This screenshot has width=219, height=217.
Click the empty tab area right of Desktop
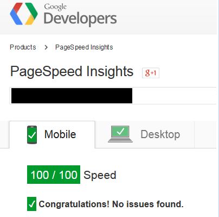click(205, 134)
